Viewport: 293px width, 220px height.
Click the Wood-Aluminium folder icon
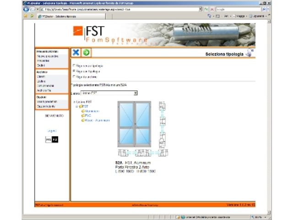[83, 120]
